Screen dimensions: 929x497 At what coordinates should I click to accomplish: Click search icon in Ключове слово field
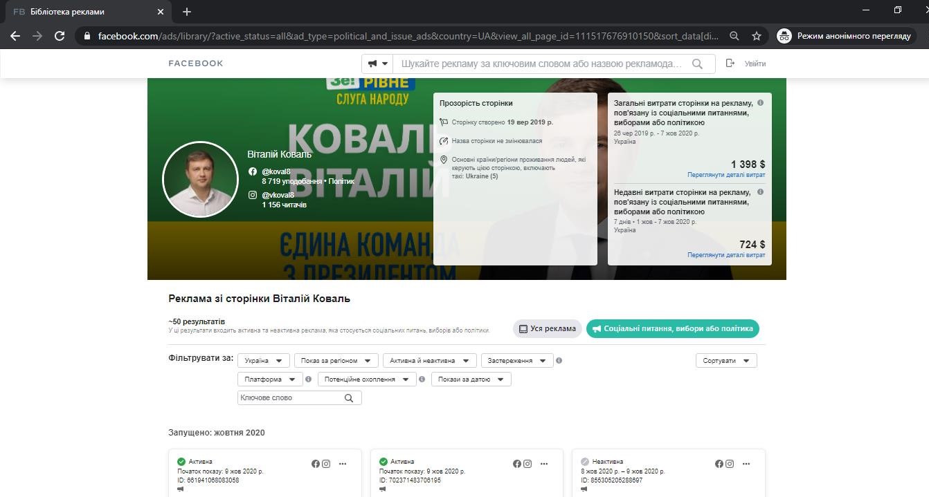tap(349, 398)
